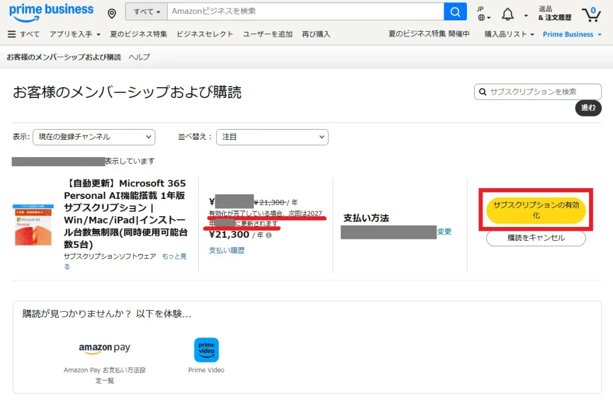Click 購読をキャンセル button
The width and height of the screenshot is (613, 408).
coord(536,238)
